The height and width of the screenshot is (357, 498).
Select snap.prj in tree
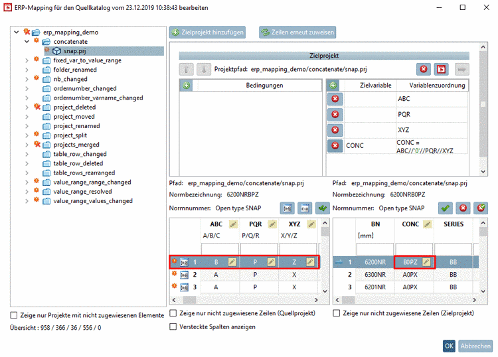(x=74, y=51)
